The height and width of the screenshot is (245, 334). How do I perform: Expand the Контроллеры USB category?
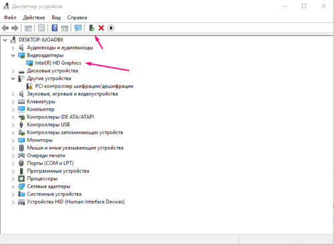tap(13, 125)
